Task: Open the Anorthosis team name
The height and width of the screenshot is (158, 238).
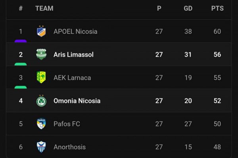Action: tap(70, 147)
